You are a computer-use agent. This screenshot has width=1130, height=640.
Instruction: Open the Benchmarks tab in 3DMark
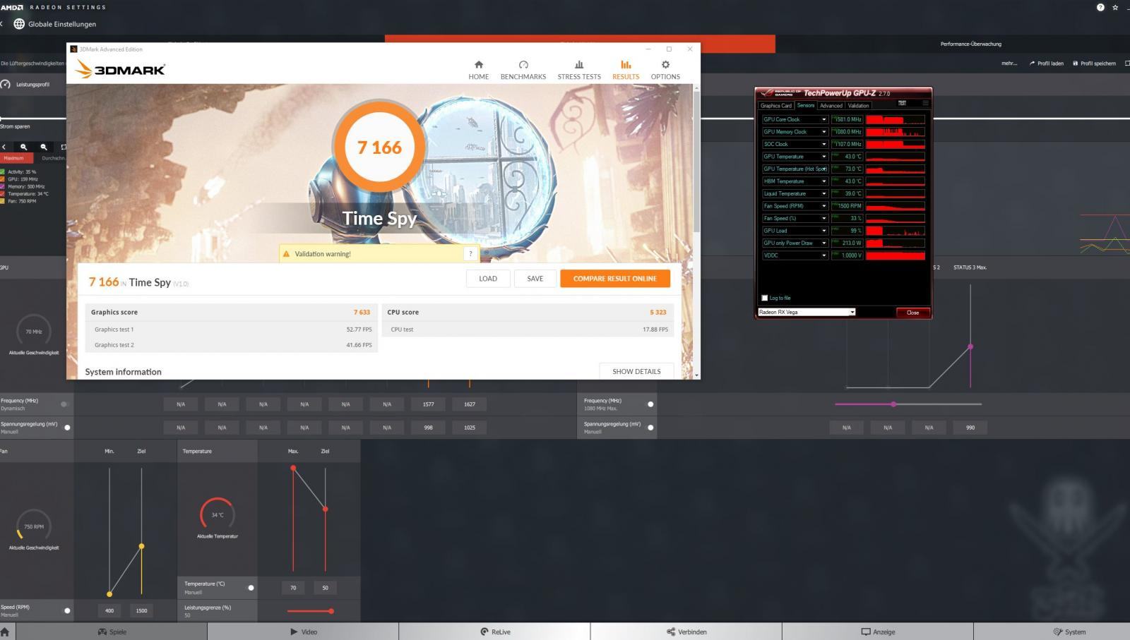tap(523, 70)
